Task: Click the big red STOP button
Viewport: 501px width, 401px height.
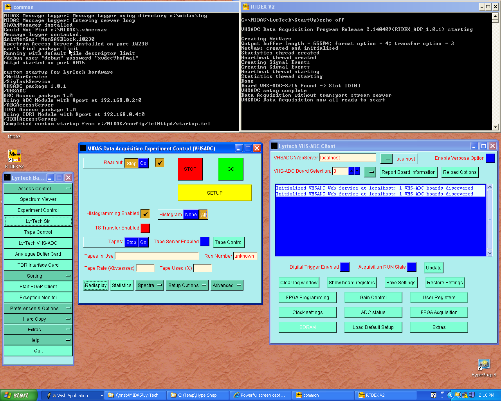Action: 190,169
